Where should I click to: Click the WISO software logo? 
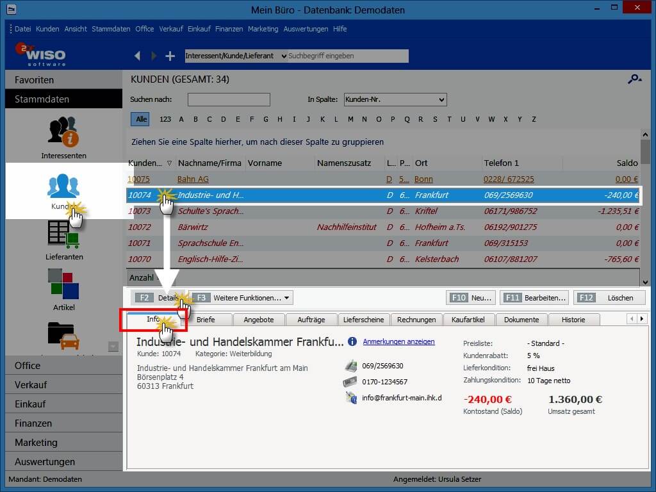click(41, 54)
